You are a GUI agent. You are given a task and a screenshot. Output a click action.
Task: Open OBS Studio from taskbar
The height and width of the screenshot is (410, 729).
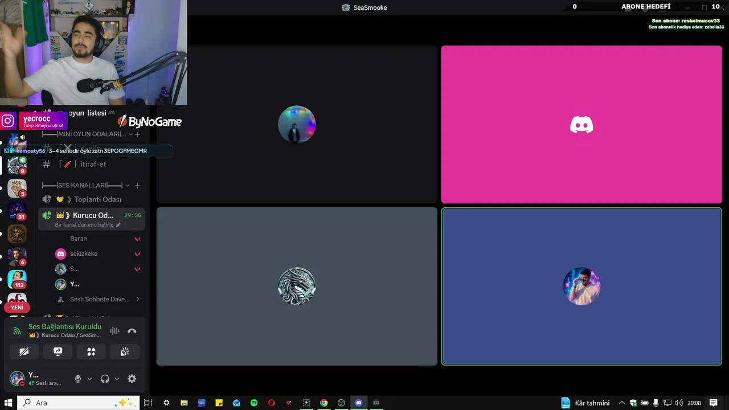pyautogui.click(x=341, y=403)
